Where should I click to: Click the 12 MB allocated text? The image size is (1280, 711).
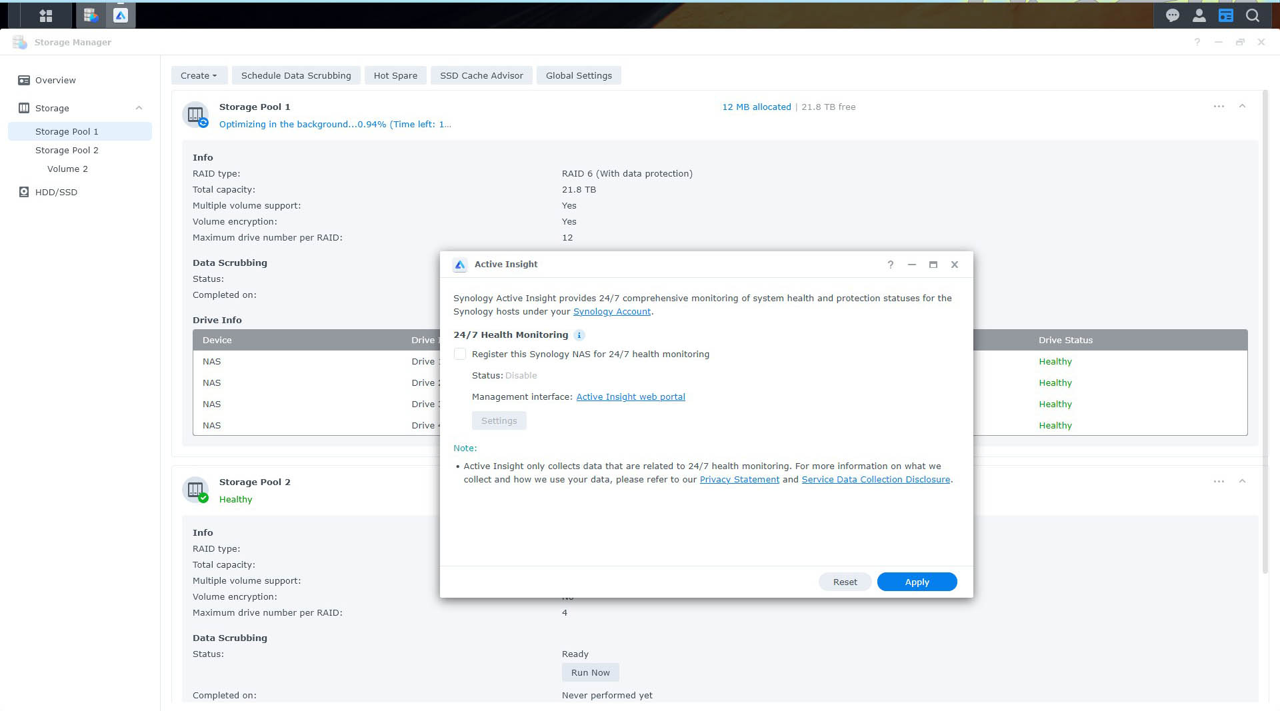756,107
